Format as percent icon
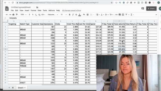Image resolution: width=161 pixels, height=91 pixels. (x=33, y=15)
